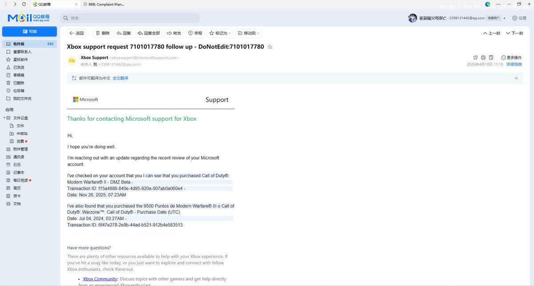Click 全文翻译 translate link
Image resolution: width=534 pixels, height=286 pixels.
[x=120, y=78]
